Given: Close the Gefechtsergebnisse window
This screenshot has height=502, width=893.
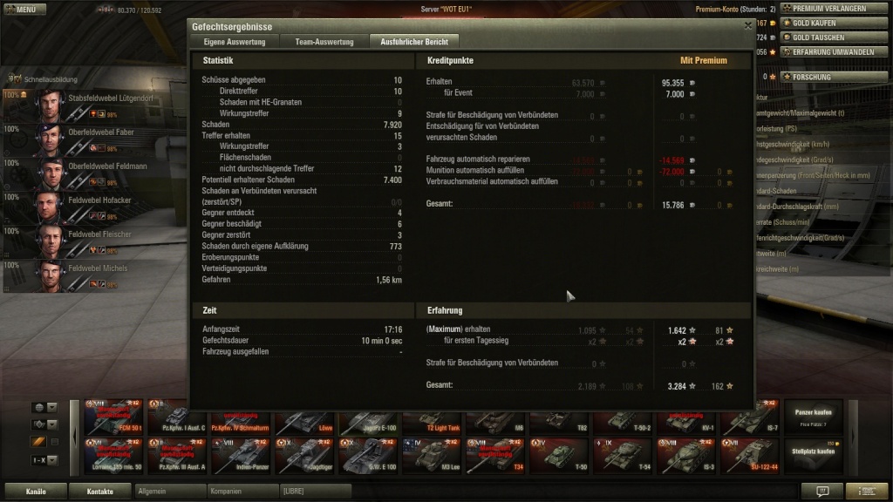Looking at the screenshot, I should (747, 25).
